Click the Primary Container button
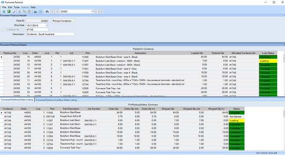This screenshot has height=155, width=285. point(63,21)
